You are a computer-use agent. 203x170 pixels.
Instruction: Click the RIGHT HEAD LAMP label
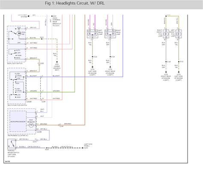coord(118,32)
